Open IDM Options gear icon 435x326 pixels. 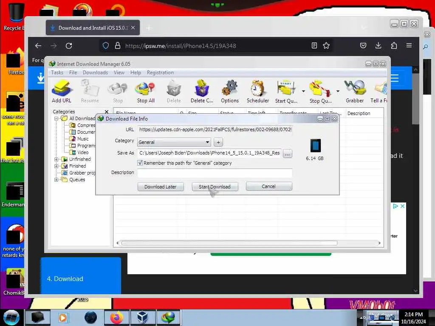click(230, 92)
